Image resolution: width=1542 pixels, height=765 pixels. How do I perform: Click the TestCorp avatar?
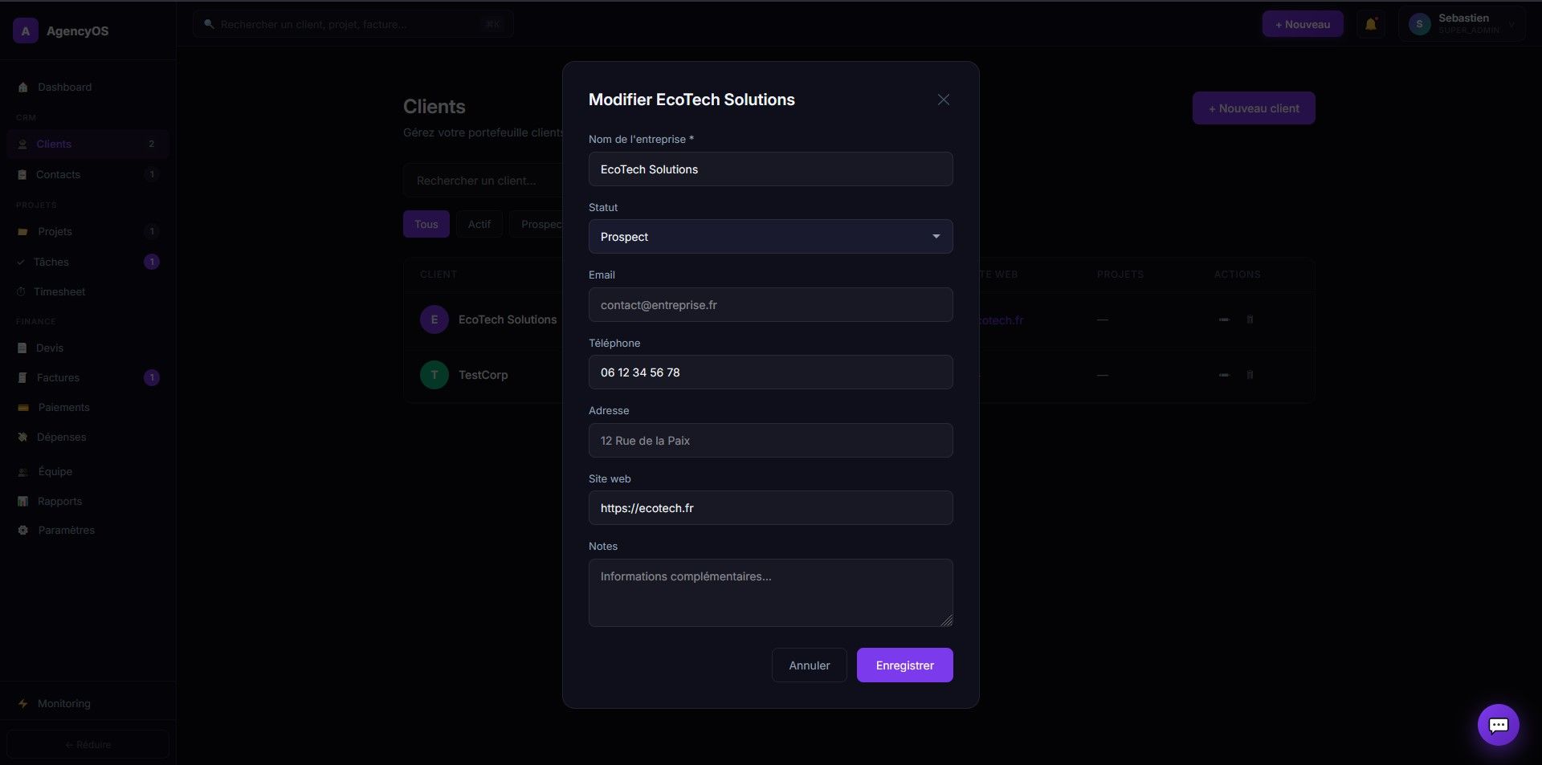point(434,375)
